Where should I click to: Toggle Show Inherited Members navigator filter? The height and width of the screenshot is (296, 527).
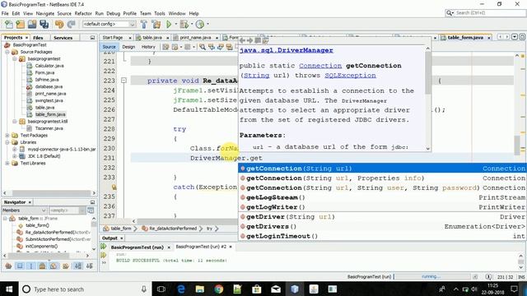8,266
